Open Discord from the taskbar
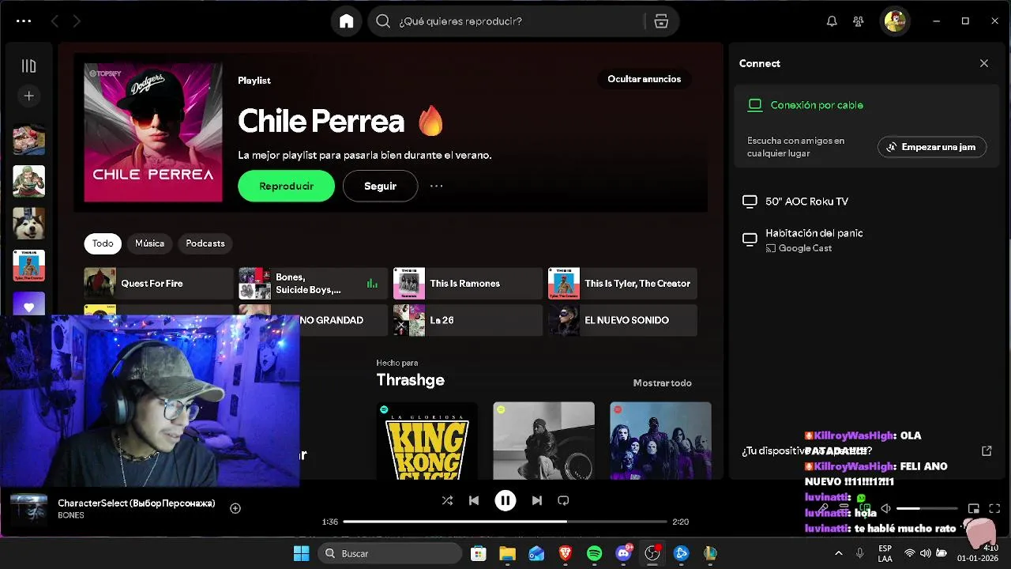The image size is (1011, 569). (x=623, y=553)
